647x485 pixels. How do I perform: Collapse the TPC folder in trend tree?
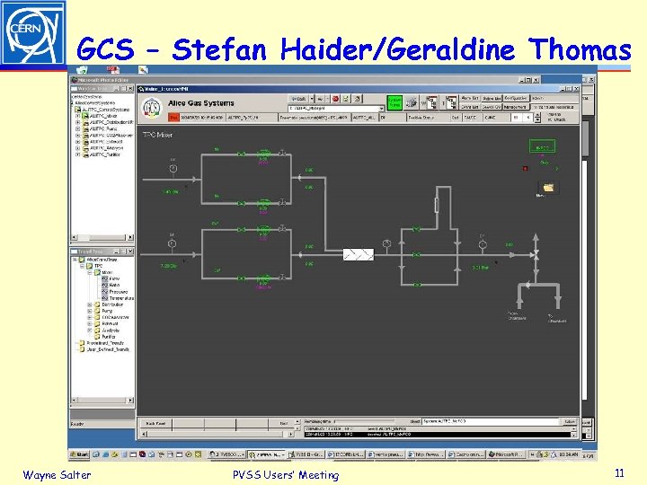[x=82, y=266]
